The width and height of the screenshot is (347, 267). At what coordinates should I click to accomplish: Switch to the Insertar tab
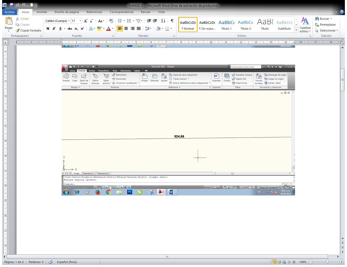42,12
